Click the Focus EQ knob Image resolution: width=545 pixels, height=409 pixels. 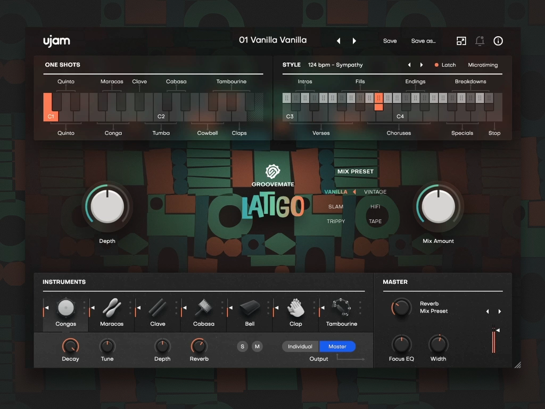pos(401,345)
